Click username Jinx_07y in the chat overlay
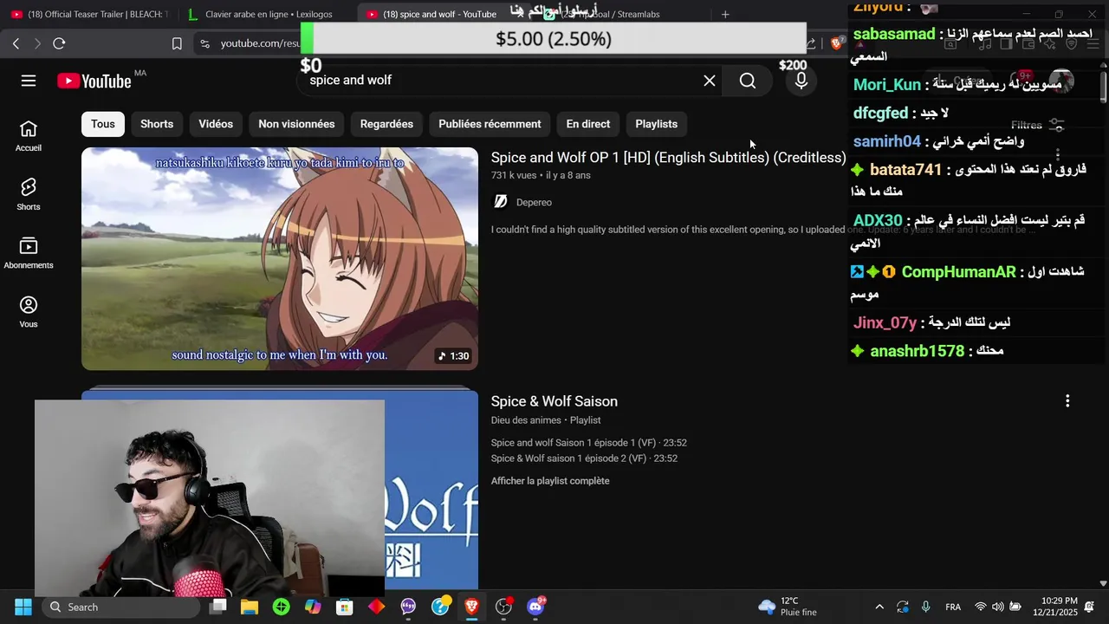The image size is (1109, 624). point(885,322)
